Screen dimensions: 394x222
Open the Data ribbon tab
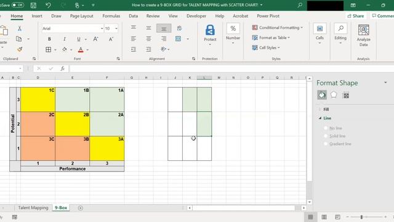(x=133, y=16)
